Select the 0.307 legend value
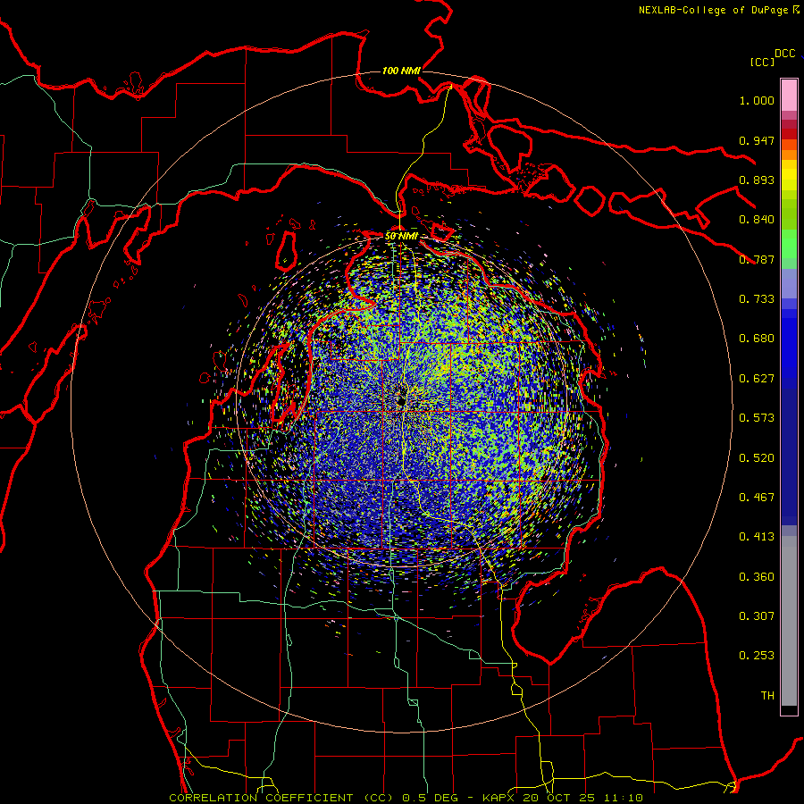 (x=757, y=616)
